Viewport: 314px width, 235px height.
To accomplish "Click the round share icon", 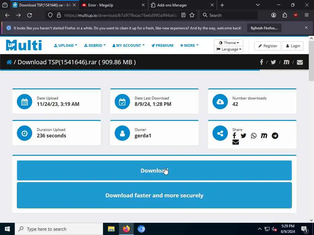I will click(x=220, y=133).
